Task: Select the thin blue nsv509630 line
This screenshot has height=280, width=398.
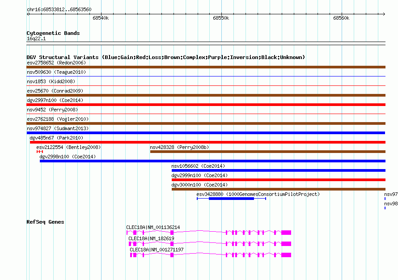Action: (206, 76)
